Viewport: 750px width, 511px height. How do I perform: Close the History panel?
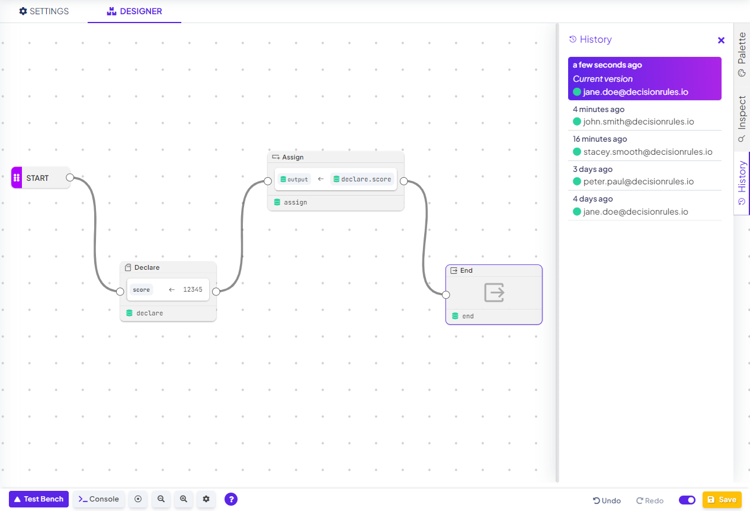click(x=721, y=40)
